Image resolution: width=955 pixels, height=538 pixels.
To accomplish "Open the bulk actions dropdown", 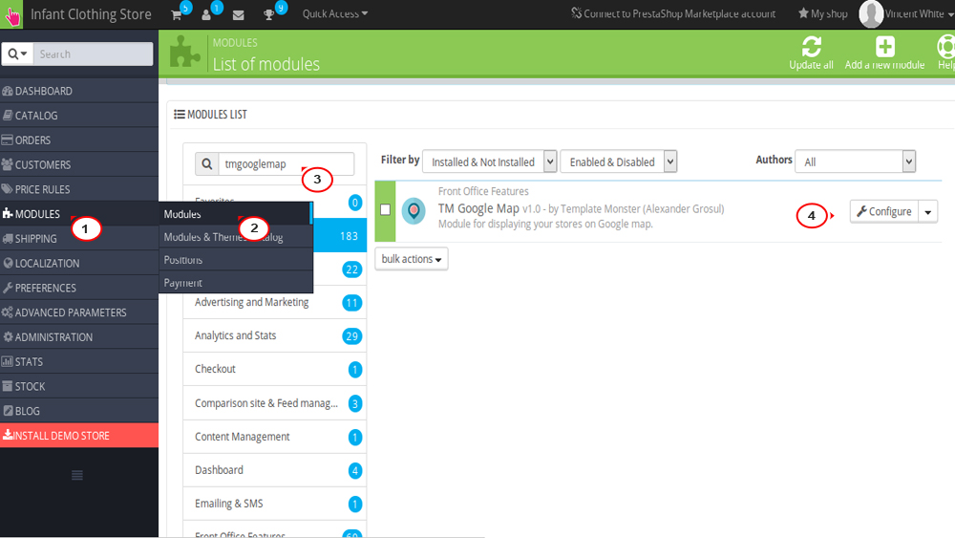I will [411, 259].
